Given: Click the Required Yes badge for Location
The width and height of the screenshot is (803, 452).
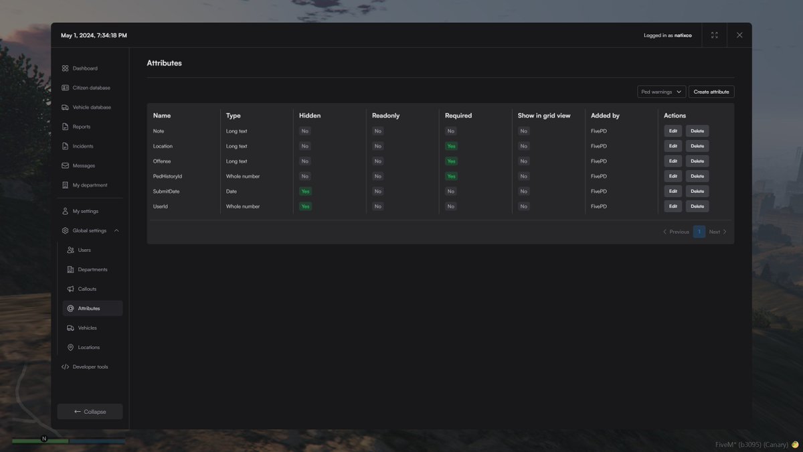Looking at the screenshot, I should click(x=451, y=146).
